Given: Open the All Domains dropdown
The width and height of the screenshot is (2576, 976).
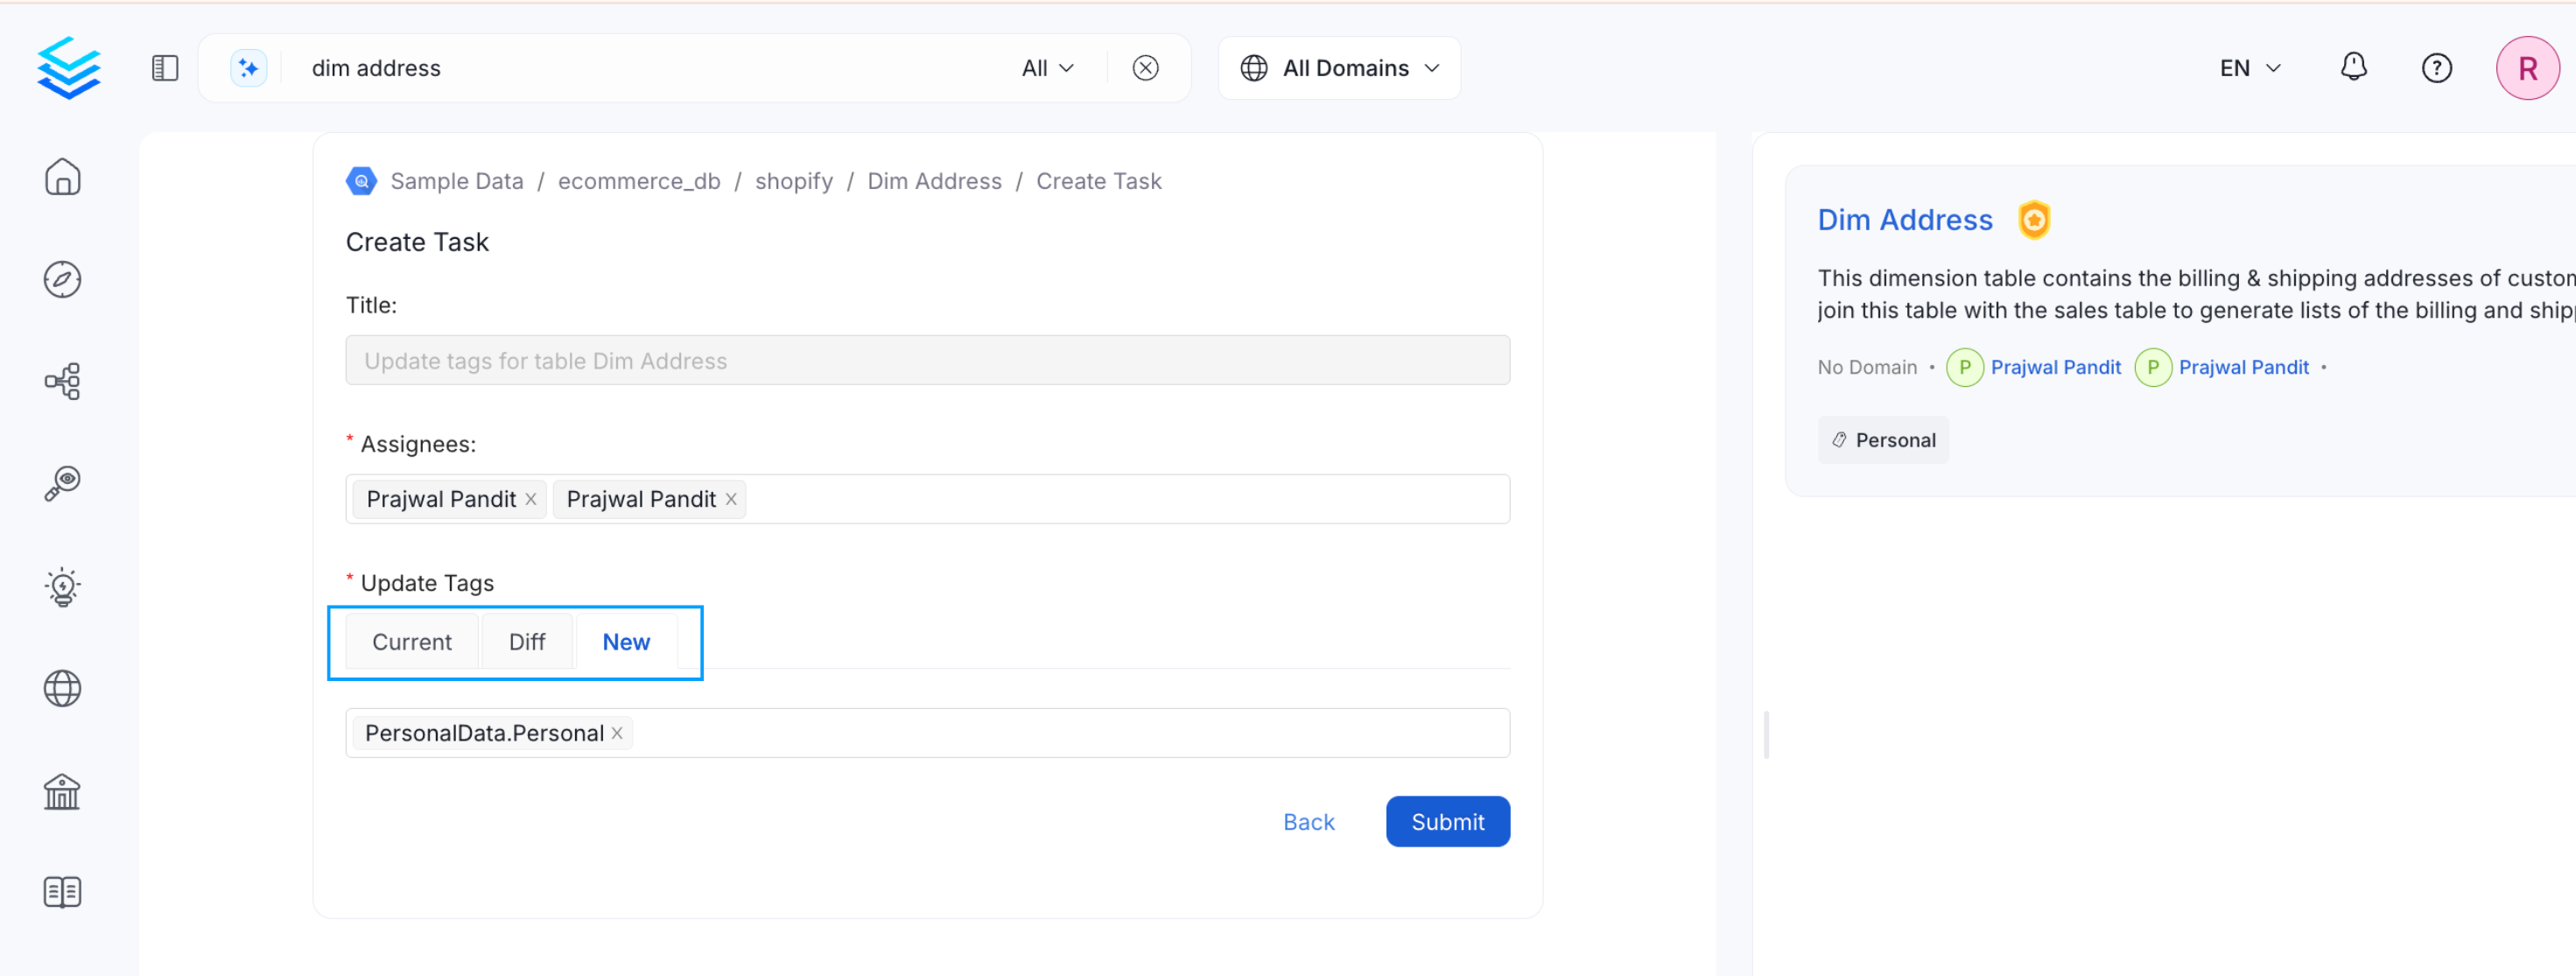Looking at the screenshot, I should tap(1338, 67).
